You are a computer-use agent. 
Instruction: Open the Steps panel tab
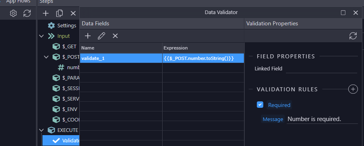46,2
